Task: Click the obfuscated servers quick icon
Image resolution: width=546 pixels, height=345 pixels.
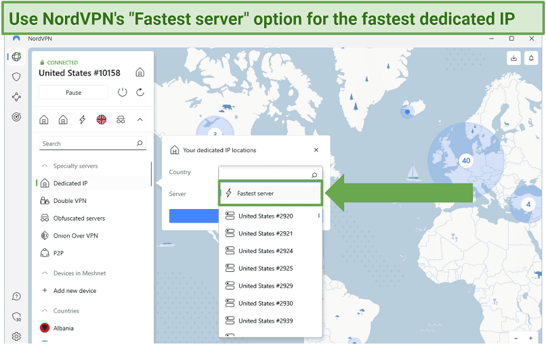Action: point(121,120)
